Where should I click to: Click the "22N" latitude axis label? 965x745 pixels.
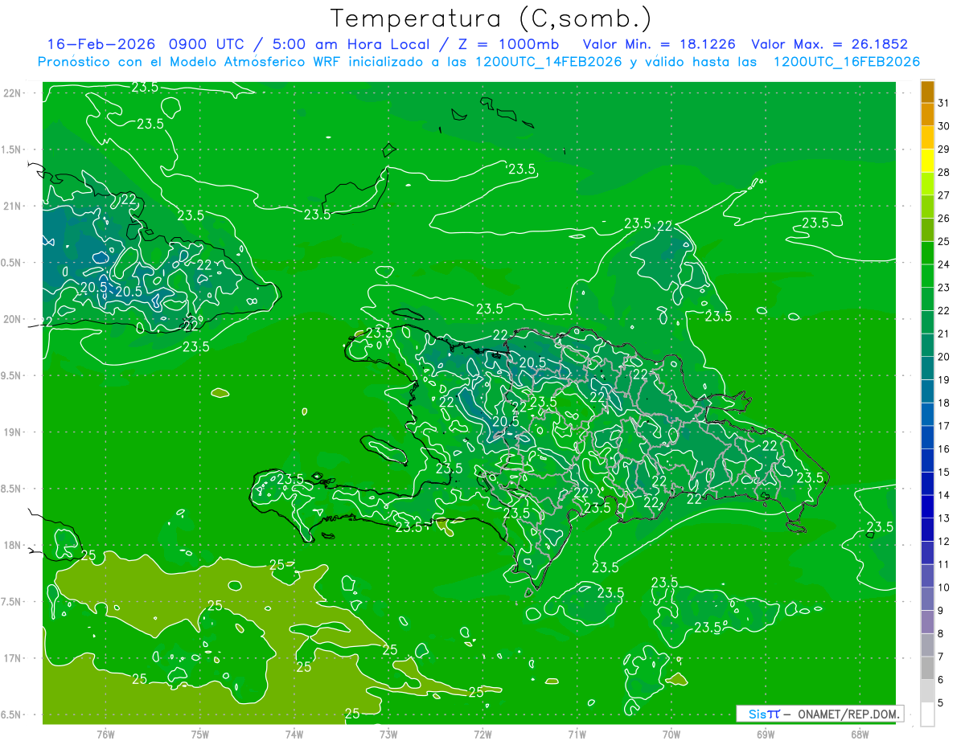click(13, 93)
